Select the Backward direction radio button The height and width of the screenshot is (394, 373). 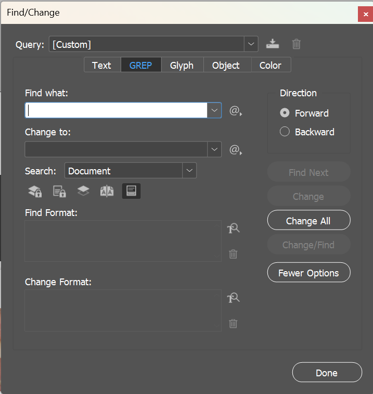point(285,132)
